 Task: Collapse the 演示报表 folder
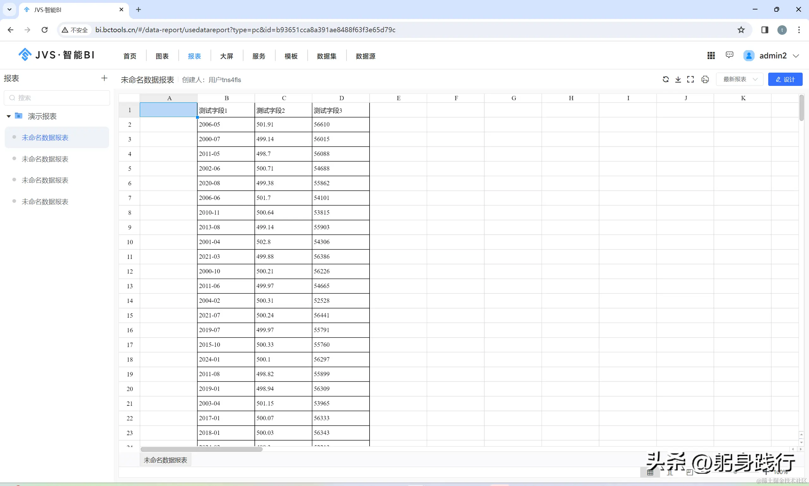(x=9, y=116)
